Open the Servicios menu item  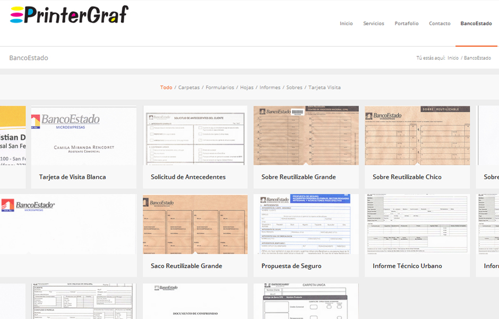click(374, 23)
